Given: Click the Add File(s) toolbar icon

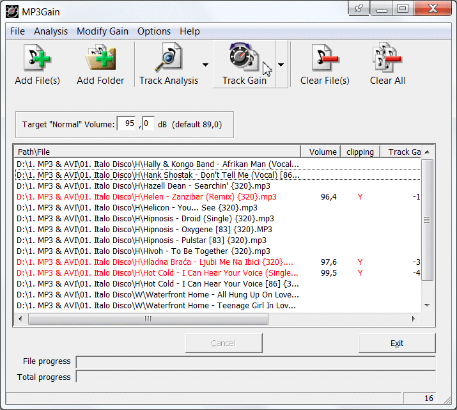Looking at the screenshot, I should pyautogui.click(x=37, y=65).
